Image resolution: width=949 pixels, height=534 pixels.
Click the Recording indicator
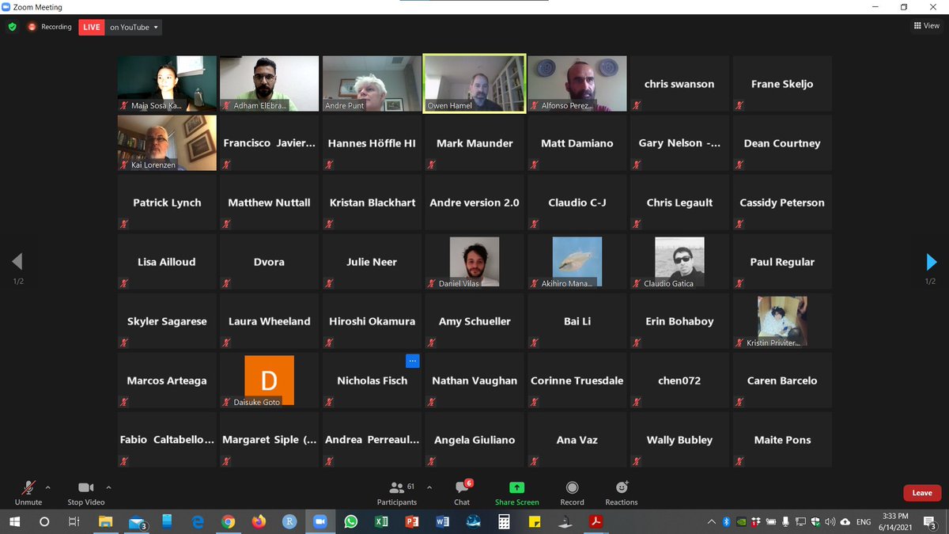[x=50, y=27]
